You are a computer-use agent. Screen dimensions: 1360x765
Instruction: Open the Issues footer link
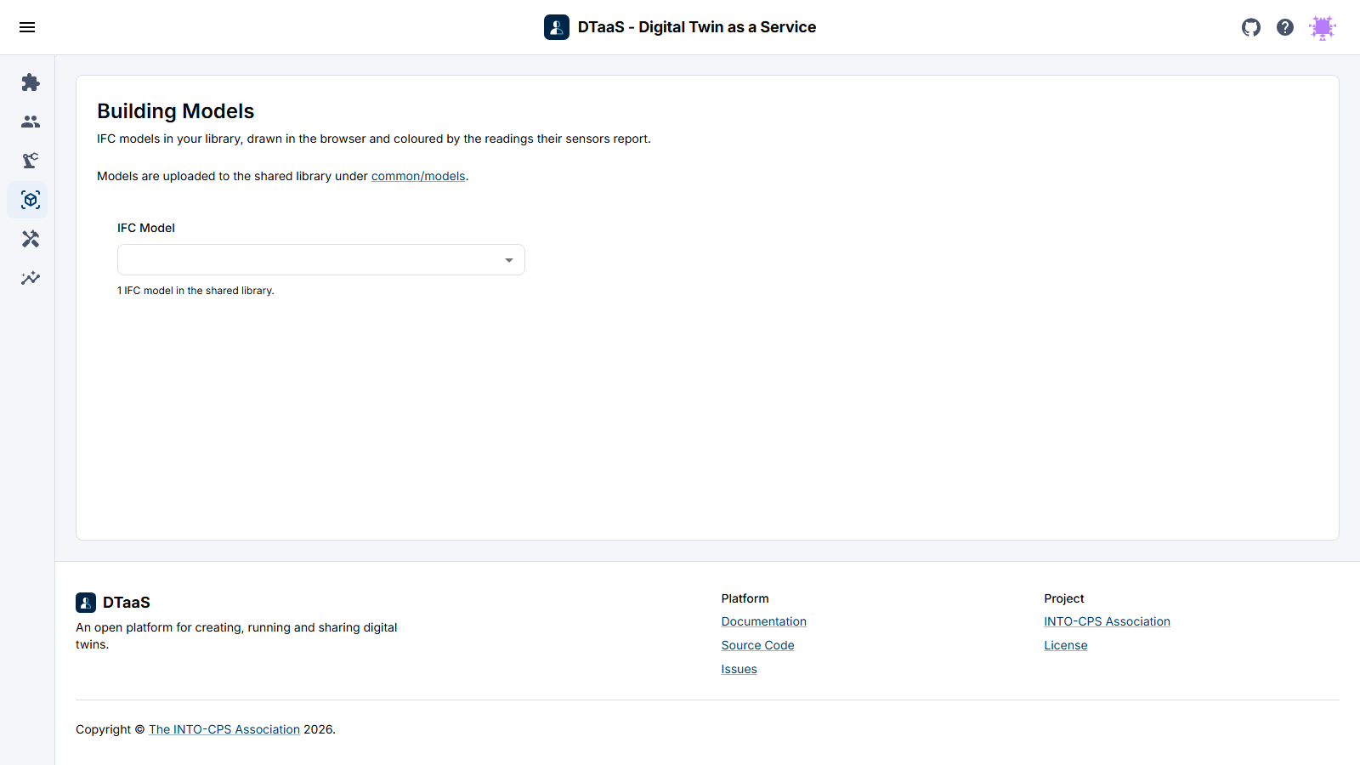point(739,669)
